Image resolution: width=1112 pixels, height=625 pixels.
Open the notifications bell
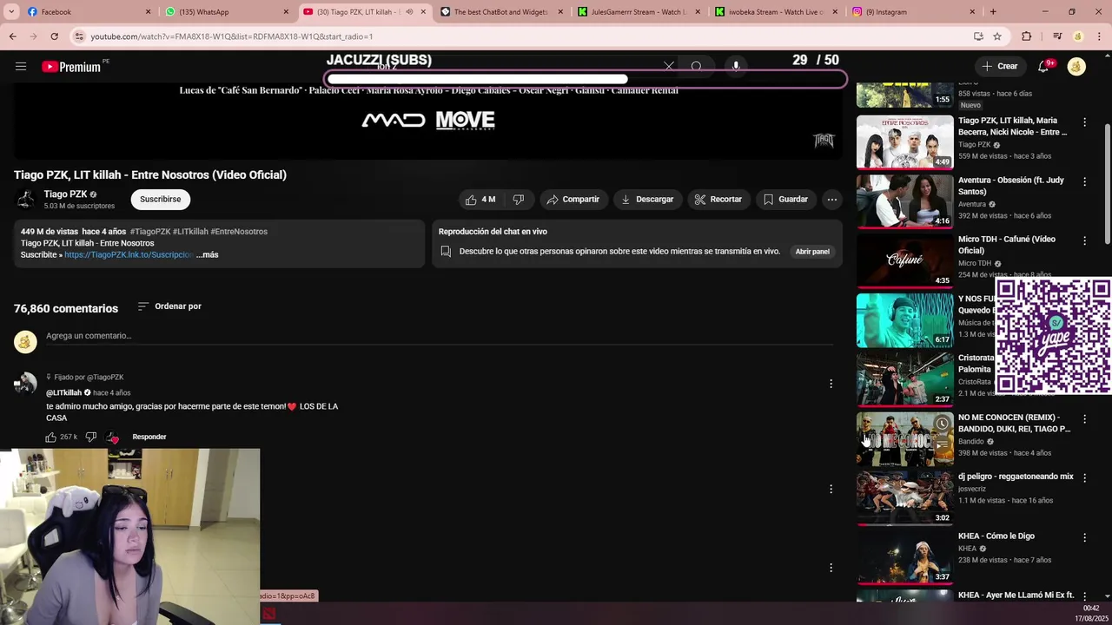(1044, 66)
